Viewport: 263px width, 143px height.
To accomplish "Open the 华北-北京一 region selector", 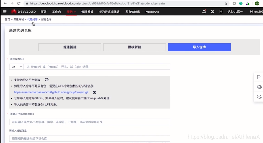I will tap(235, 12).
